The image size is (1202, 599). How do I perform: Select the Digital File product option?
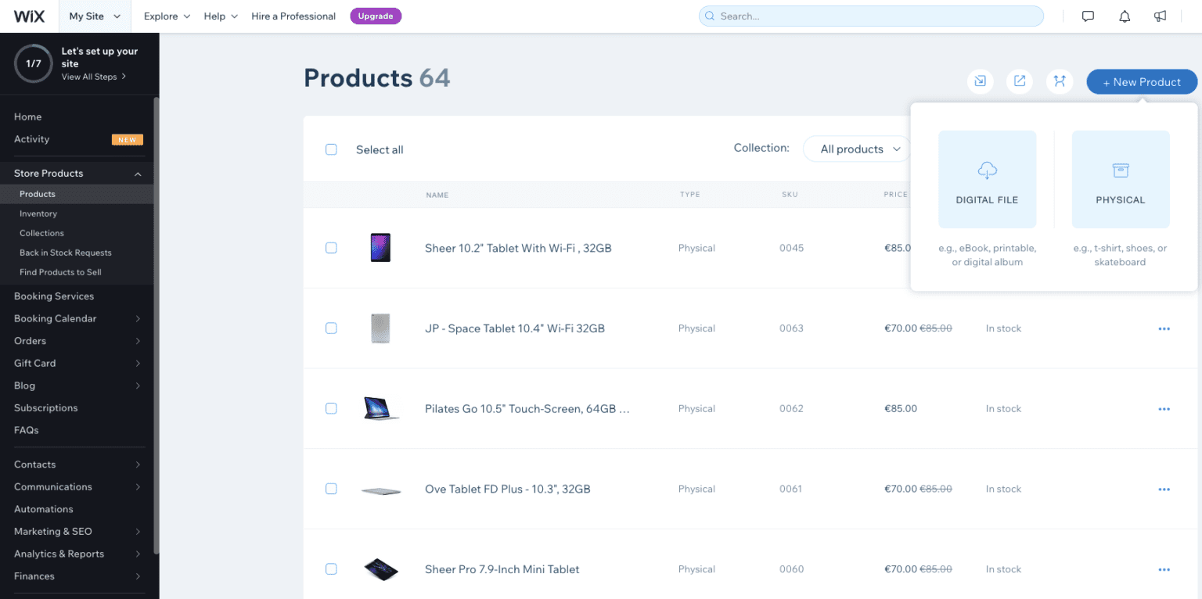987,179
